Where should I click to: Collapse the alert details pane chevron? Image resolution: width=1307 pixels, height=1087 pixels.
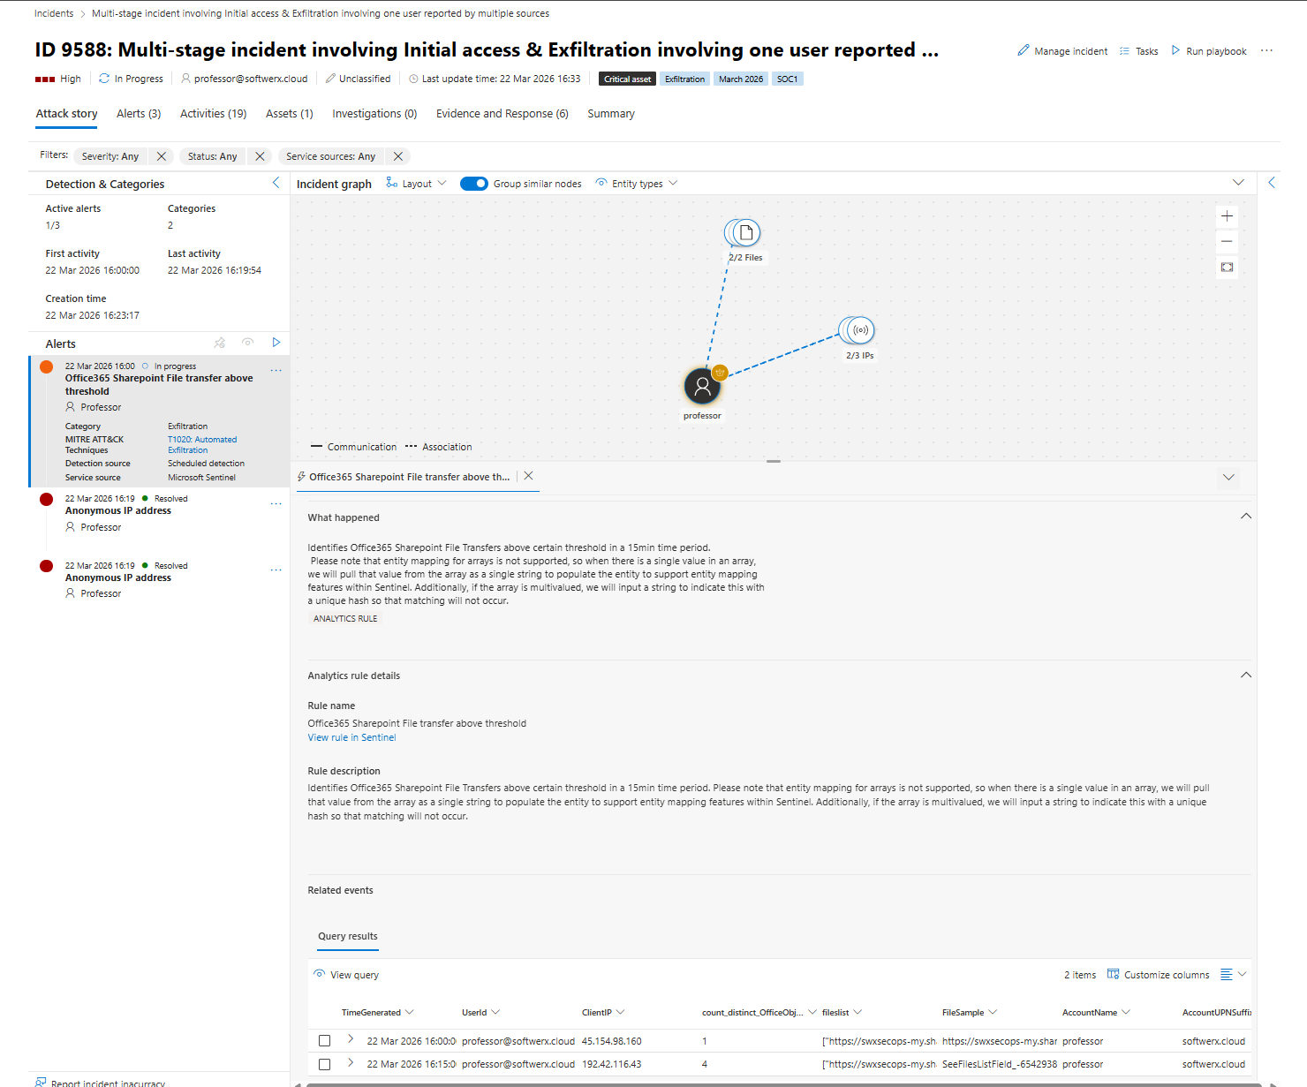(x=1228, y=477)
